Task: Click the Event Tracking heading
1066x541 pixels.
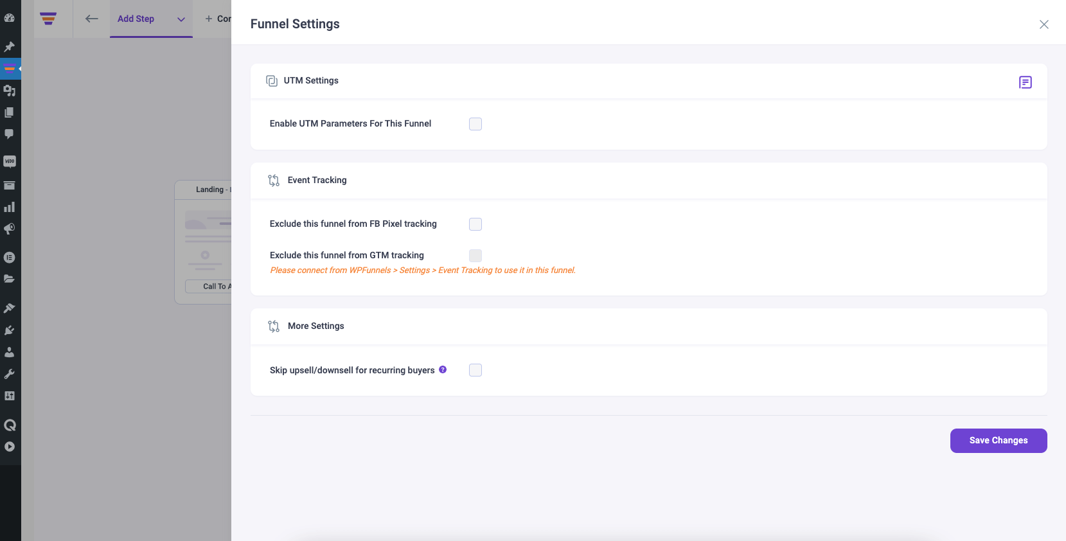Action: (x=317, y=180)
